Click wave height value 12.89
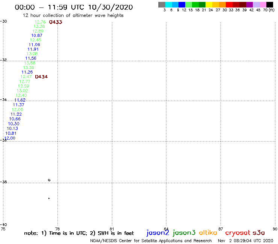This screenshot has width=278, height=244. click(38, 31)
